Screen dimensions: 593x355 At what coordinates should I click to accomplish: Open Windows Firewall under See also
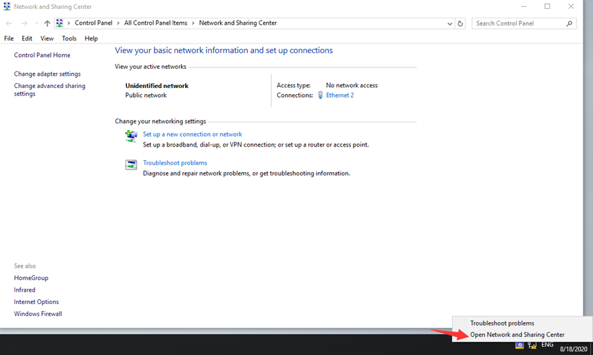tap(38, 314)
